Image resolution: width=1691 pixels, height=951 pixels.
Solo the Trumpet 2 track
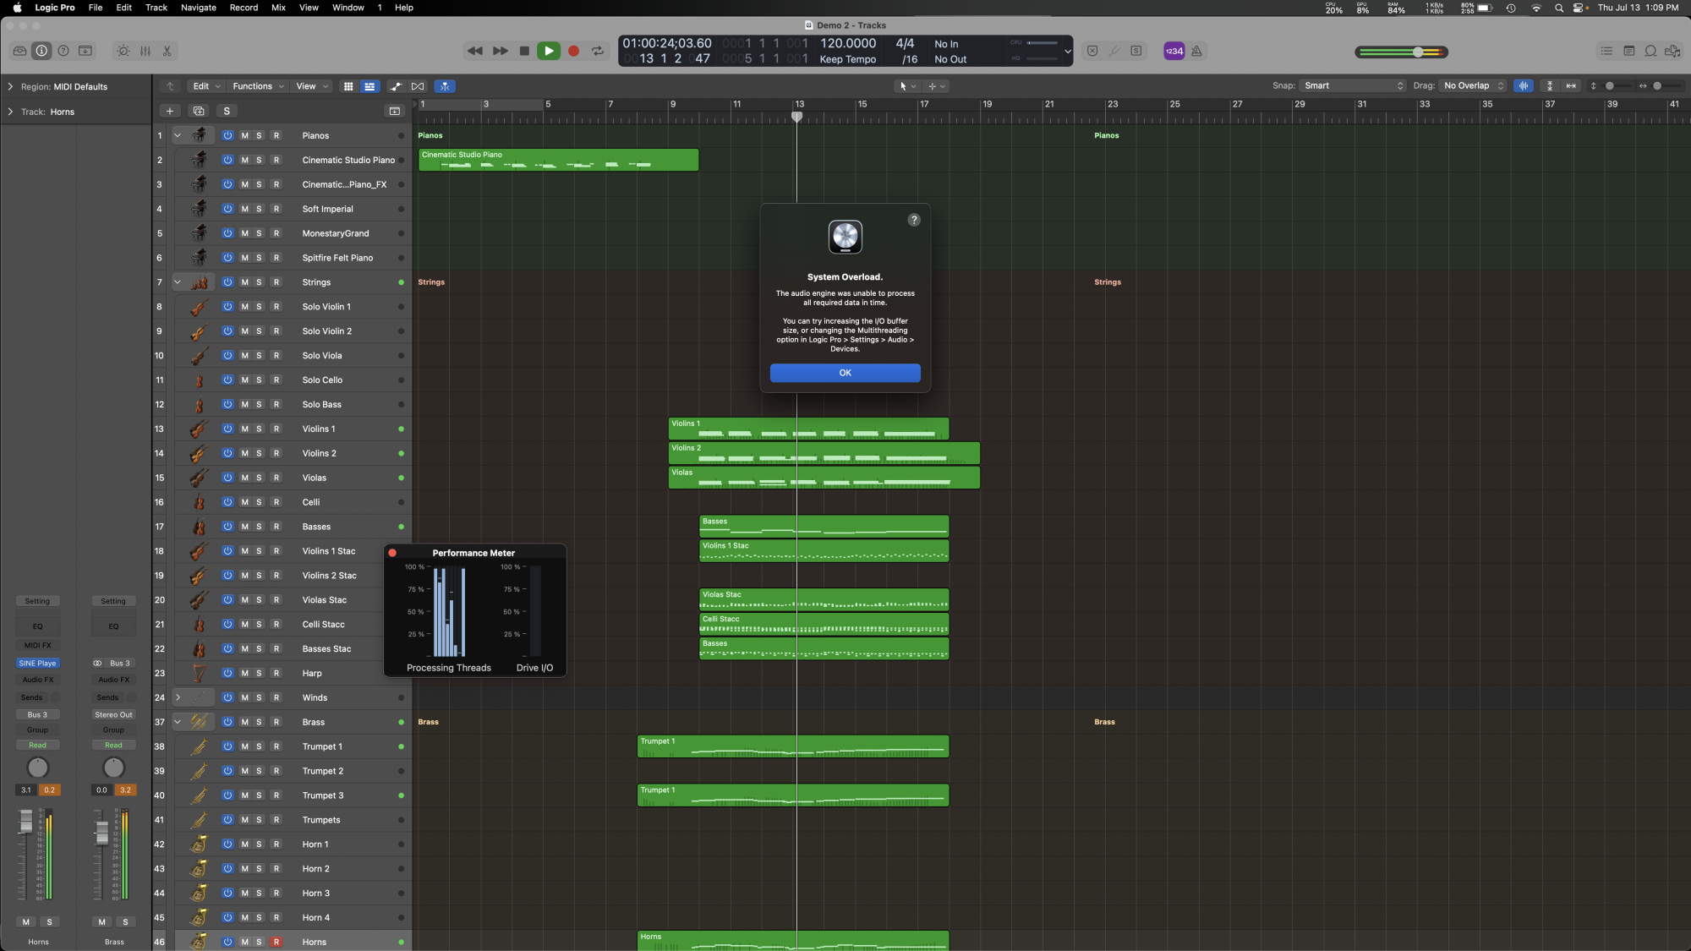259,771
